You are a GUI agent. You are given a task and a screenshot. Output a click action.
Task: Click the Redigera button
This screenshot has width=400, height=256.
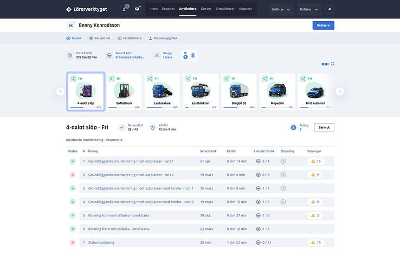pos(323,25)
